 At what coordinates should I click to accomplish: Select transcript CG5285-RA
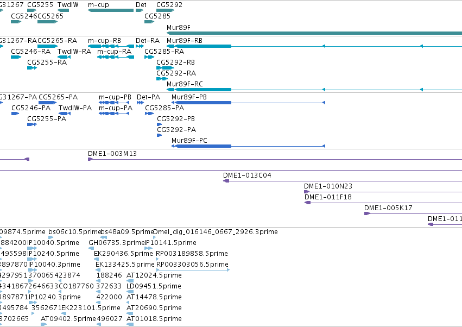[x=149, y=57]
